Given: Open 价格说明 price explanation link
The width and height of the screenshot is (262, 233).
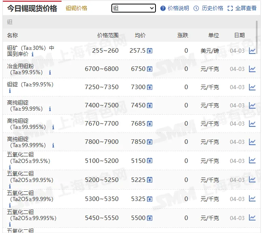Looking at the screenshot, I should [x=178, y=8].
